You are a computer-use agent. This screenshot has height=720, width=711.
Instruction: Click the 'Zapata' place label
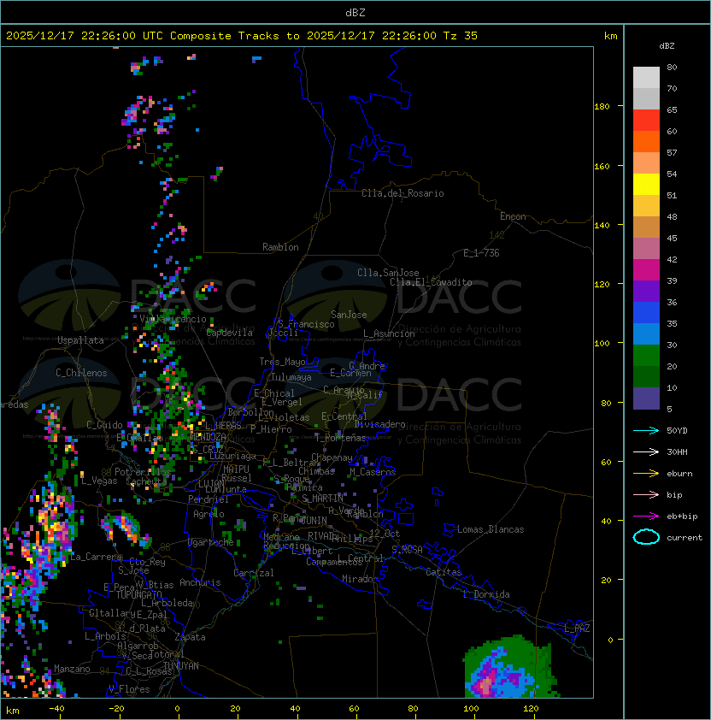(190, 637)
